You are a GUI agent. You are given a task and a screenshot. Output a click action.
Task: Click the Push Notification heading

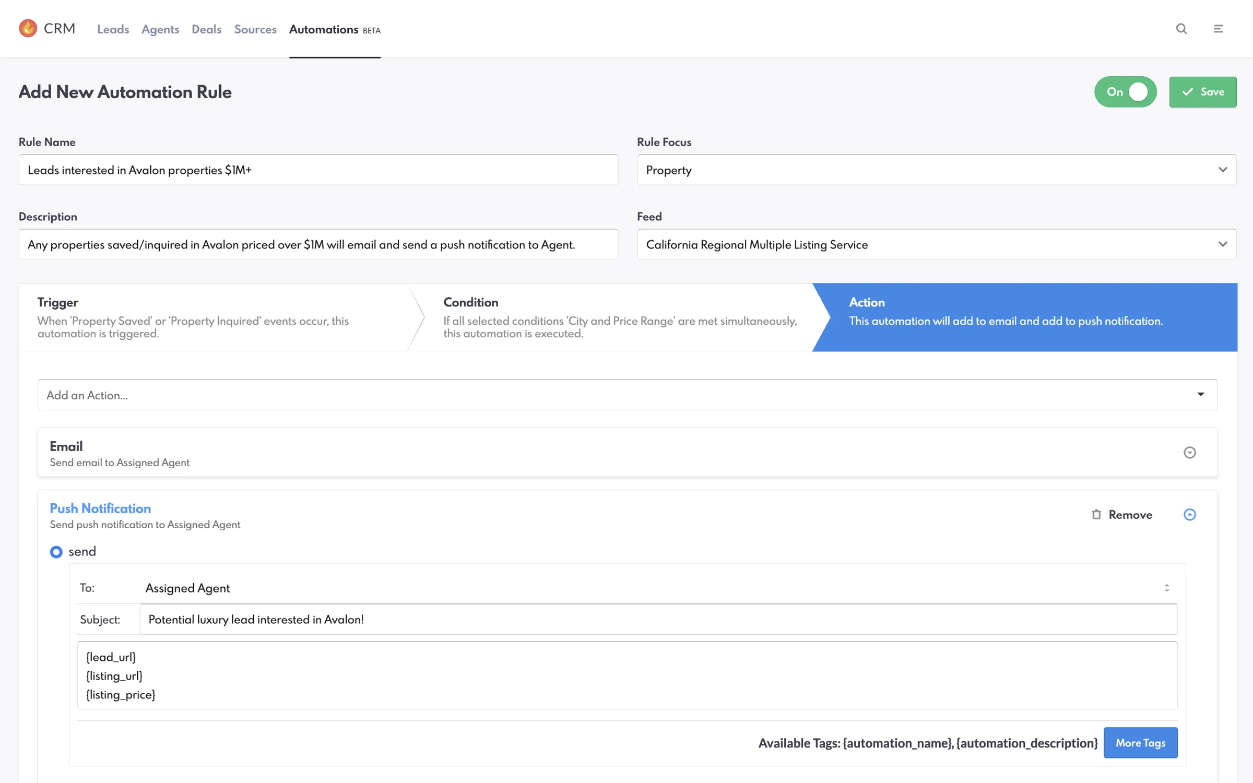point(100,508)
